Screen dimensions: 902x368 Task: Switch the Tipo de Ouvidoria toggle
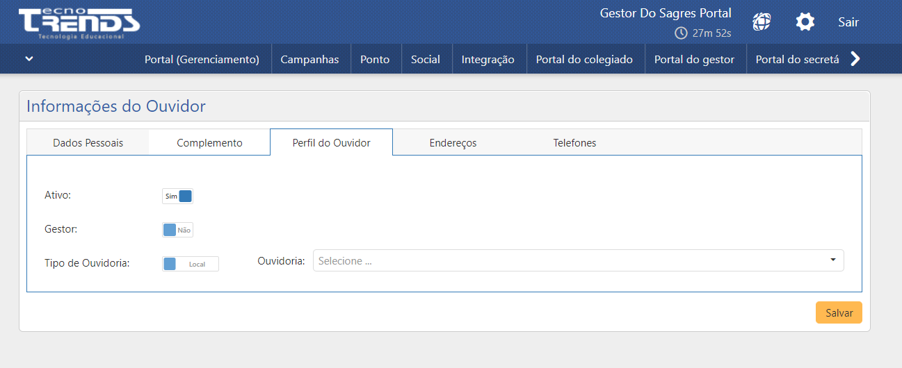tap(190, 264)
